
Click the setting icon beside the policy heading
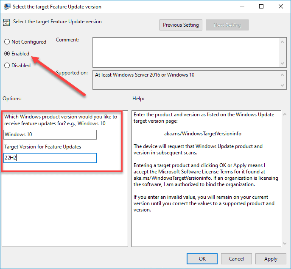coord(6,22)
